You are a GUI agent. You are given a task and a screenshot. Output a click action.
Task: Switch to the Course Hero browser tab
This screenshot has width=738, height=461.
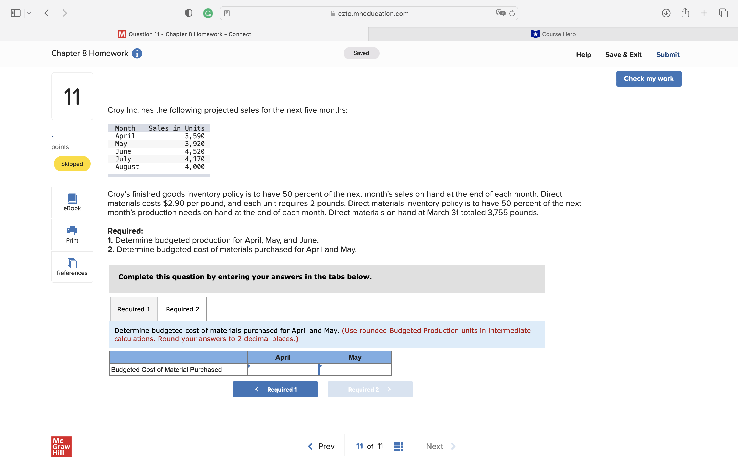(x=553, y=34)
